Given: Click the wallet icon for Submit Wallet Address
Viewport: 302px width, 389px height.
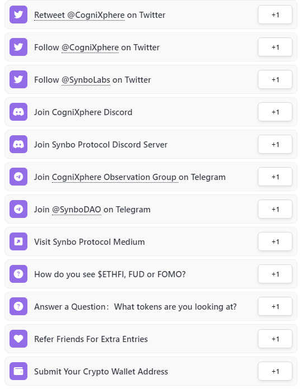Looking at the screenshot, I should (x=18, y=371).
